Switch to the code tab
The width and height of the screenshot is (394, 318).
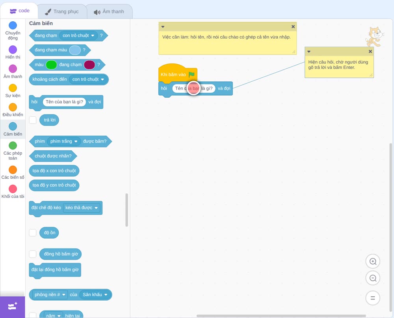(x=19, y=11)
